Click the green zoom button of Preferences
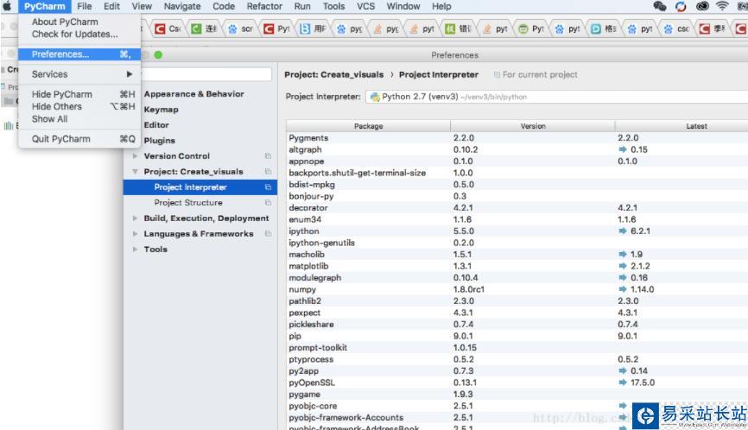This screenshot has height=430, width=748. click(x=158, y=55)
